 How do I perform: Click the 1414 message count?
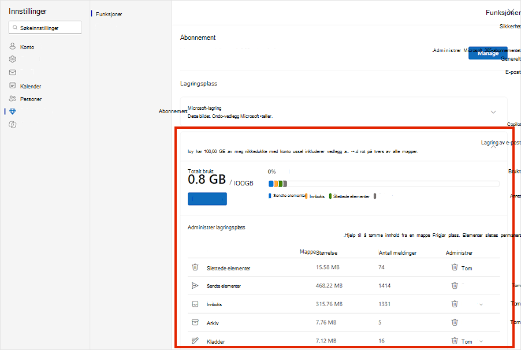(385, 285)
